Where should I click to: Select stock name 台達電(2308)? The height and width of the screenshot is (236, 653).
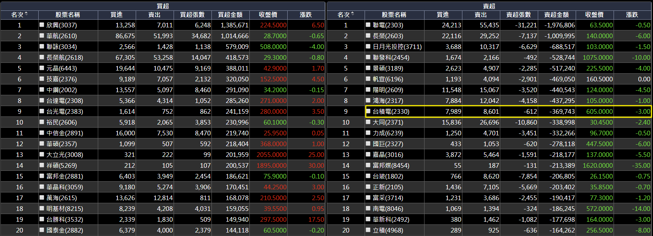65,101
